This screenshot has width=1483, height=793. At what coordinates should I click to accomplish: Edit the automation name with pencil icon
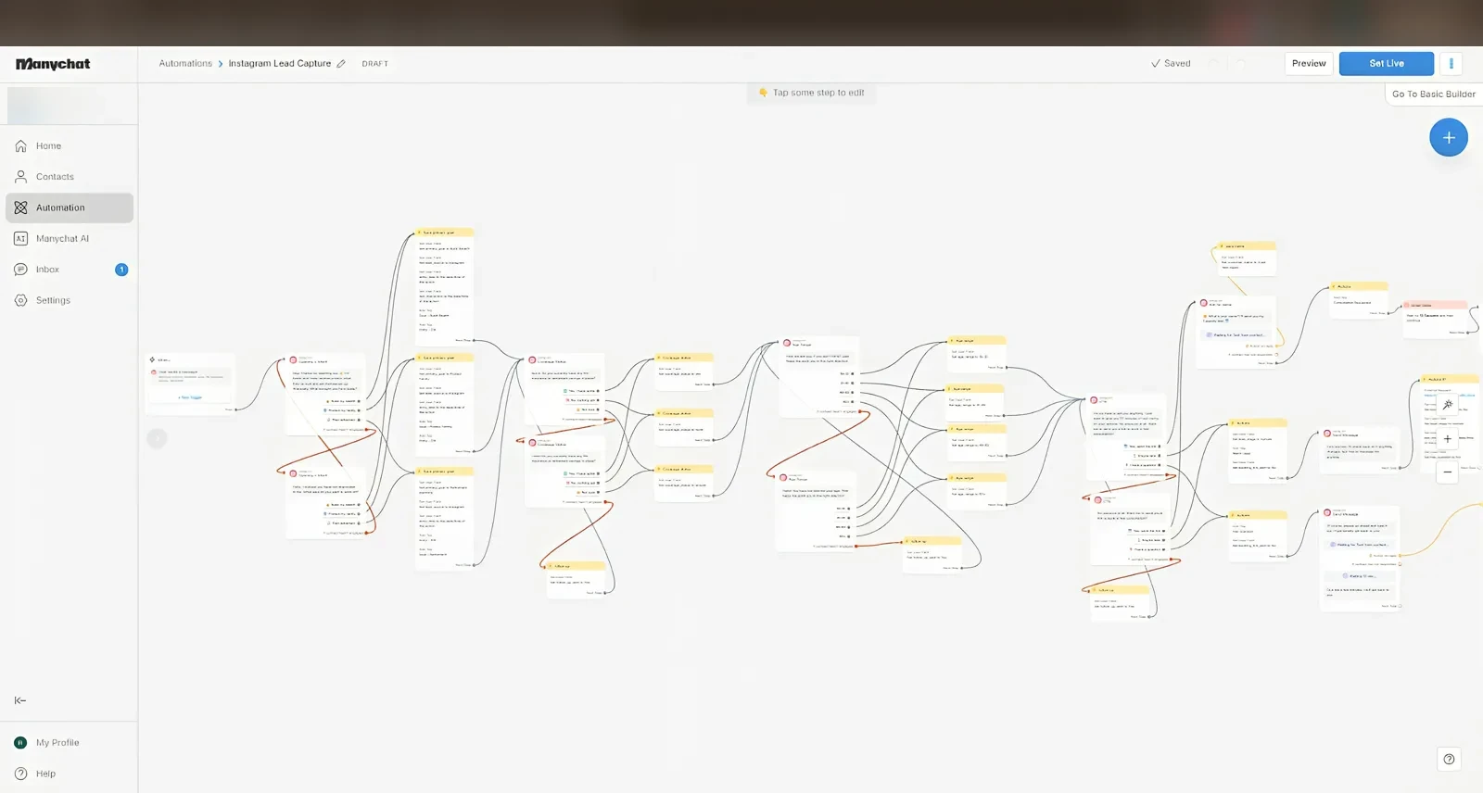point(341,64)
